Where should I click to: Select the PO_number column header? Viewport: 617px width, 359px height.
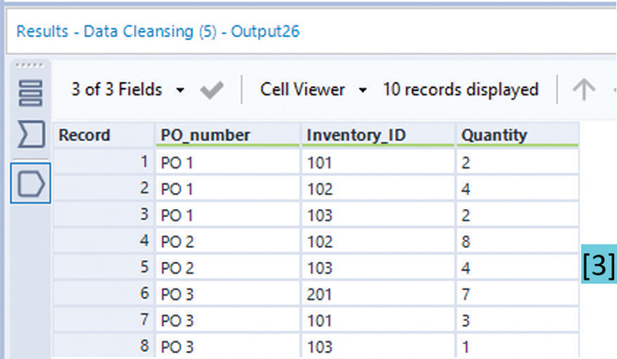[x=205, y=135]
